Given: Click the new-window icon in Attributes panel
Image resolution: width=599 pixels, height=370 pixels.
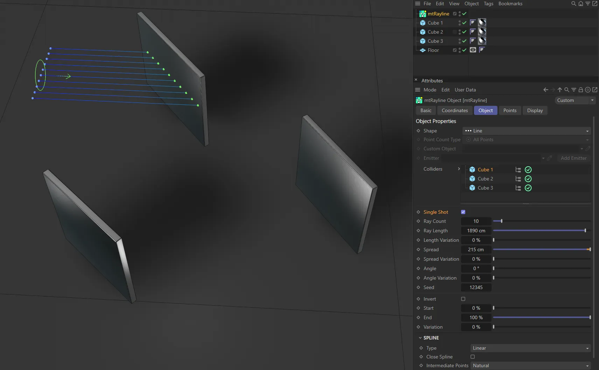Looking at the screenshot, I should [595, 90].
